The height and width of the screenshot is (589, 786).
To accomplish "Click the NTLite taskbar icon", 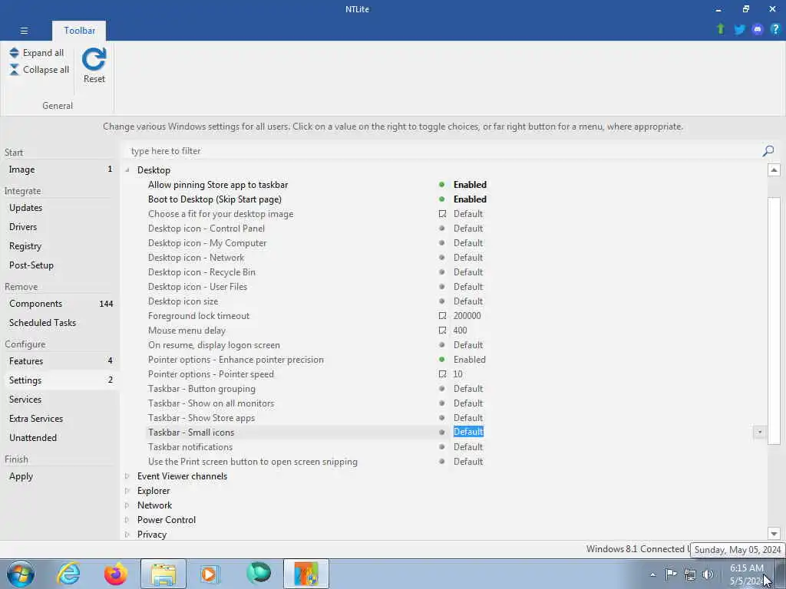I will pos(306,574).
